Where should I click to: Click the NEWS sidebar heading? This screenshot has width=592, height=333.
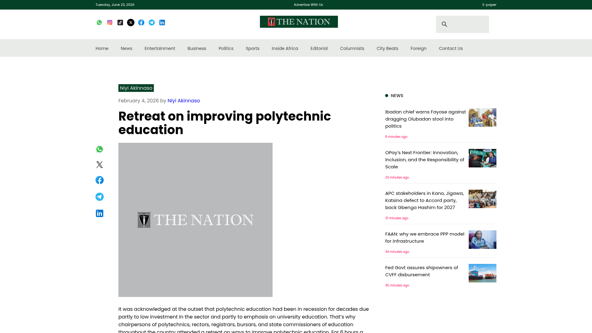point(397,96)
